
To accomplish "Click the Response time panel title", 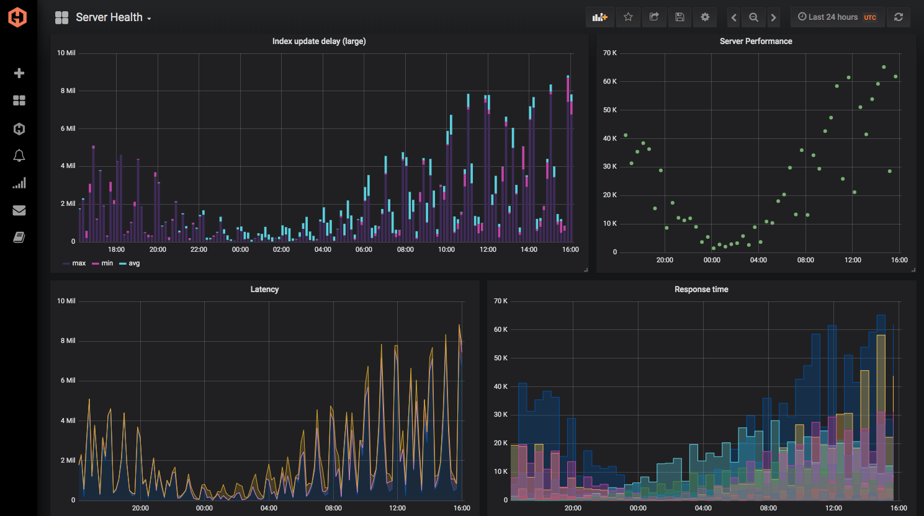I will [701, 289].
